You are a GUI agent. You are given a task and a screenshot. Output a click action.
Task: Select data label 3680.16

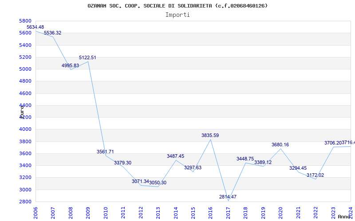coord(280,145)
